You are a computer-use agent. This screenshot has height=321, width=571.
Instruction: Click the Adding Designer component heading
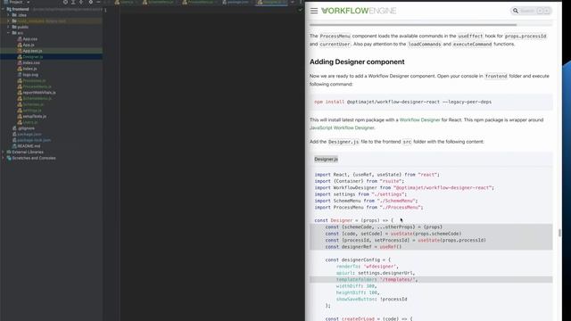357,62
